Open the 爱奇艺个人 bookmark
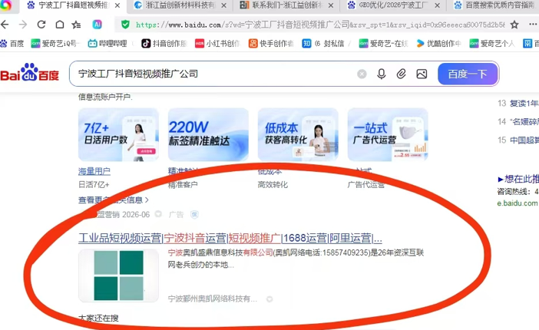This screenshot has width=539, height=330. (x=492, y=43)
